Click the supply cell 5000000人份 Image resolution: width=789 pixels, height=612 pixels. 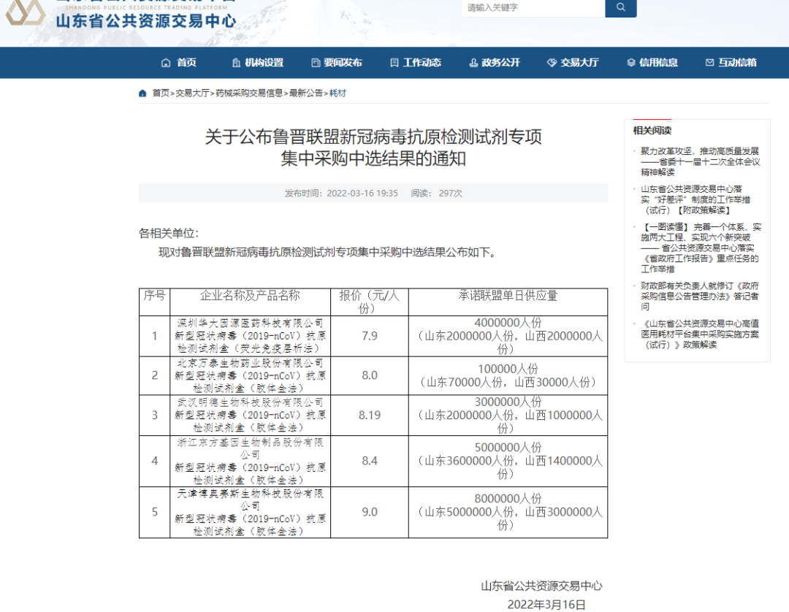coord(508,461)
